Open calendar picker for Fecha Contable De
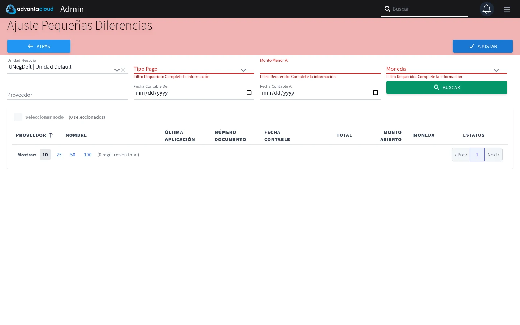Image resolution: width=520 pixels, height=325 pixels. click(249, 92)
